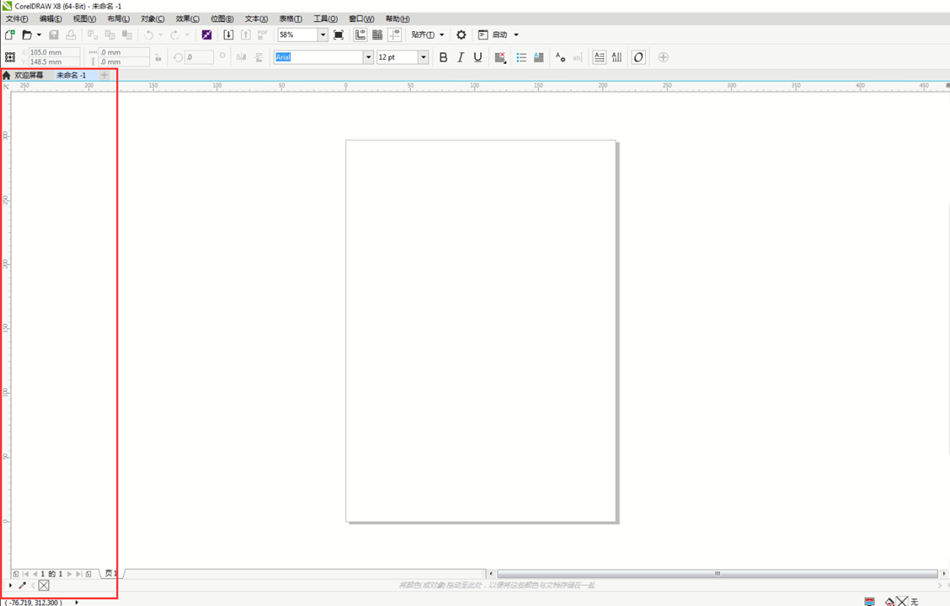This screenshot has height=606, width=950.
Task: Open the 12 pt font size dropdown
Action: pyautogui.click(x=423, y=57)
